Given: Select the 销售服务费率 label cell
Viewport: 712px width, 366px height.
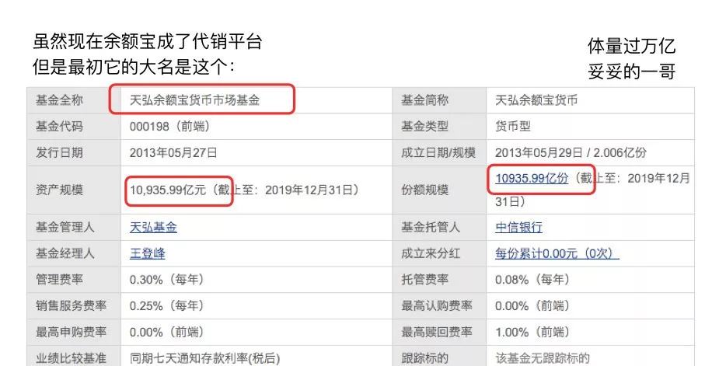Looking at the screenshot, I should point(74,305).
